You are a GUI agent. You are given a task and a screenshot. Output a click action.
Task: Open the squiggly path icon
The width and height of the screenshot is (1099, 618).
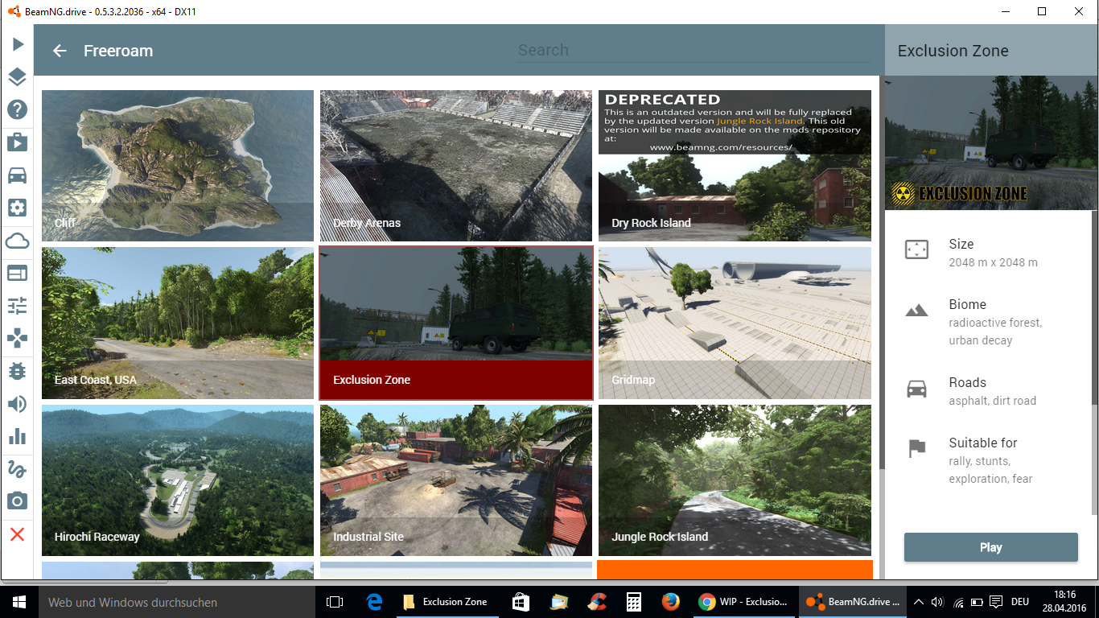(x=18, y=468)
